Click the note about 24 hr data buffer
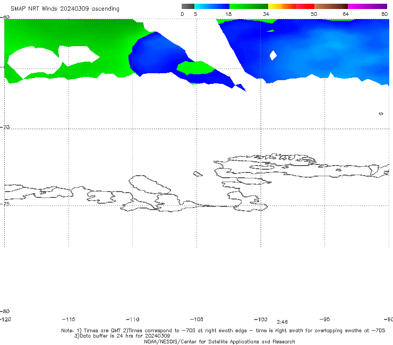The image size is (393, 345). coord(122,336)
